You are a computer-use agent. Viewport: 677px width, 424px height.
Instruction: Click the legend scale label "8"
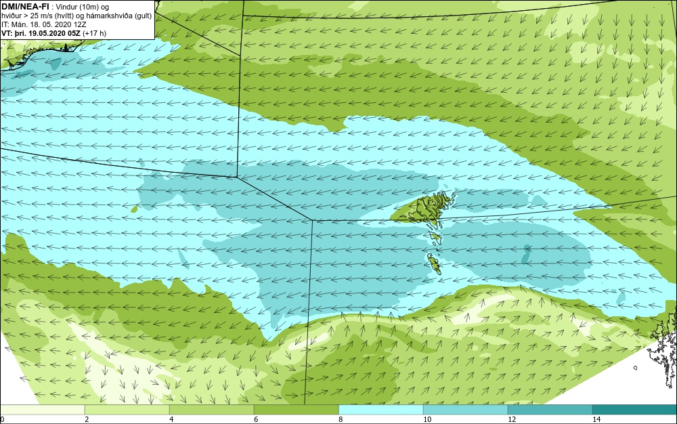tap(341, 419)
